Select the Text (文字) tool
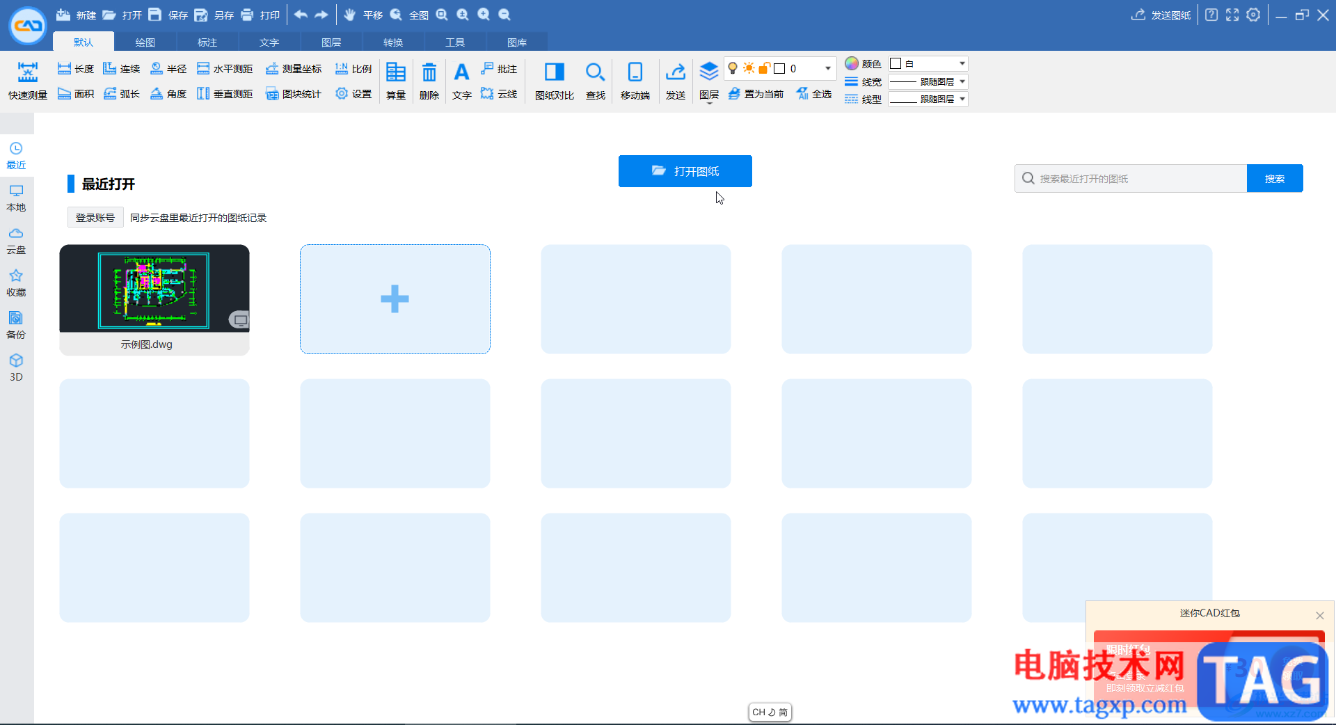The width and height of the screenshot is (1336, 725). (461, 81)
